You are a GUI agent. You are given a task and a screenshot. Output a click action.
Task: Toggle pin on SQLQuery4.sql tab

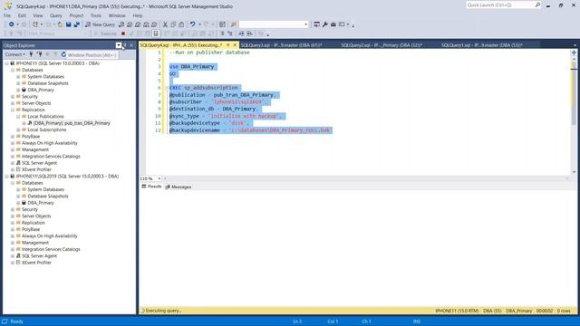227,45
